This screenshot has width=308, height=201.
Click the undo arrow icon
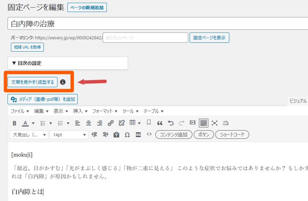[x=171, y=123]
